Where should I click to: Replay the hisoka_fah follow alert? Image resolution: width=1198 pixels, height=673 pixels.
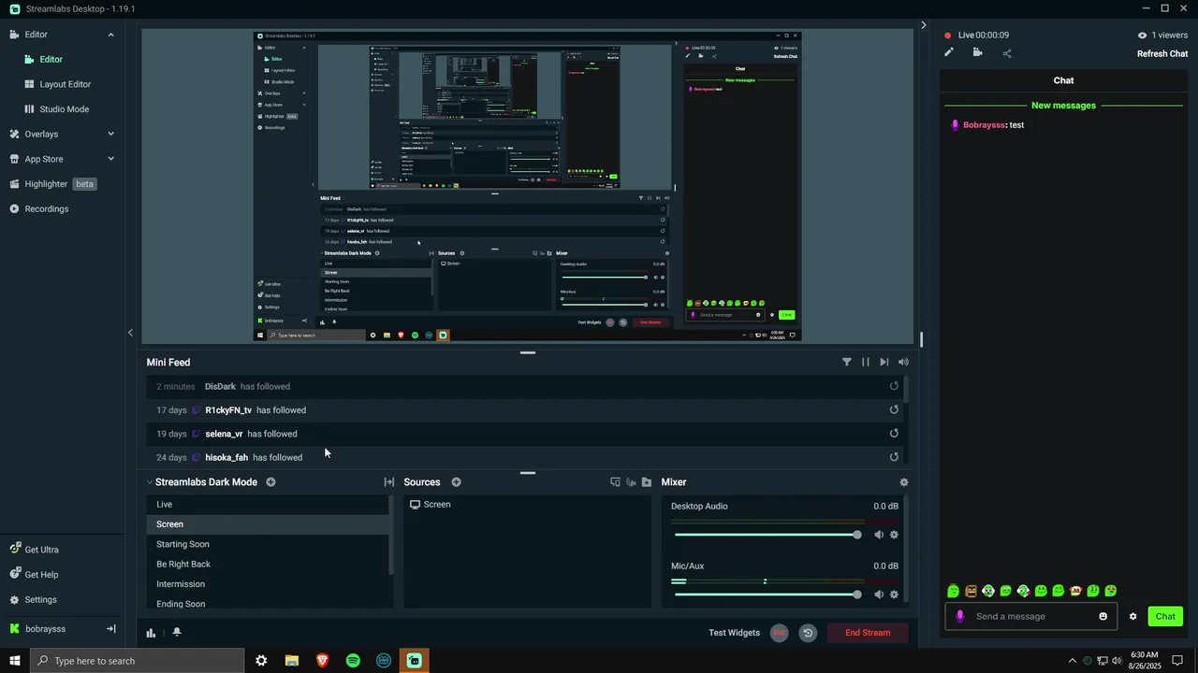click(x=894, y=457)
